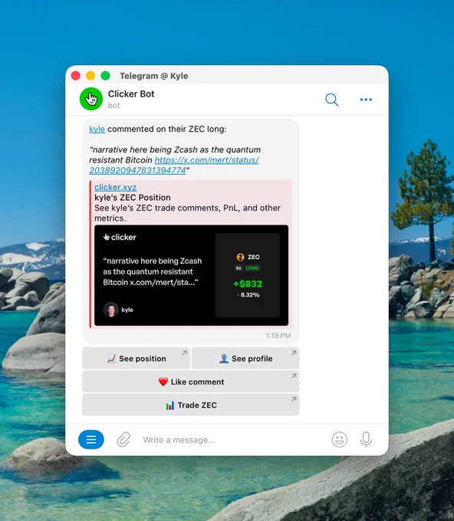Focus the Write a message field
This screenshot has width=454, height=521.
tap(233, 440)
